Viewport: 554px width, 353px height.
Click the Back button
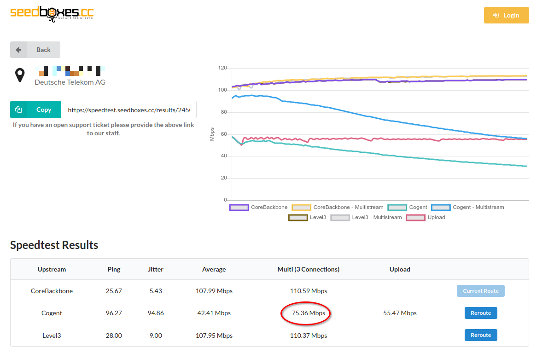(35, 50)
